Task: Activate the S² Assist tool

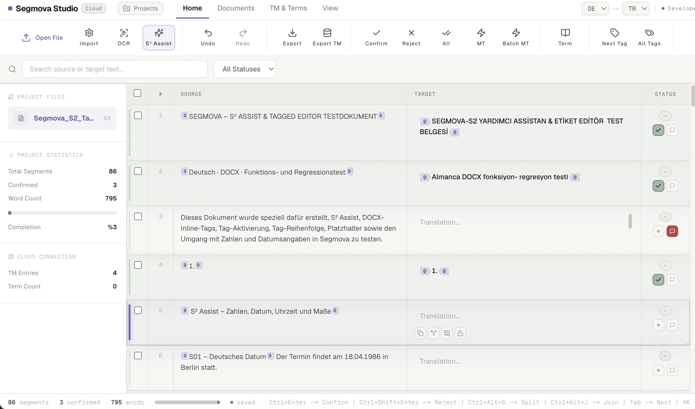Action: pos(159,37)
